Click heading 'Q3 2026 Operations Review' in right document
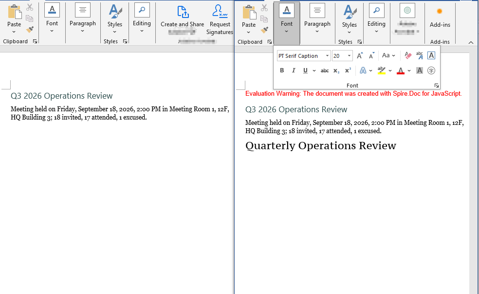479x294 pixels. [x=296, y=109]
